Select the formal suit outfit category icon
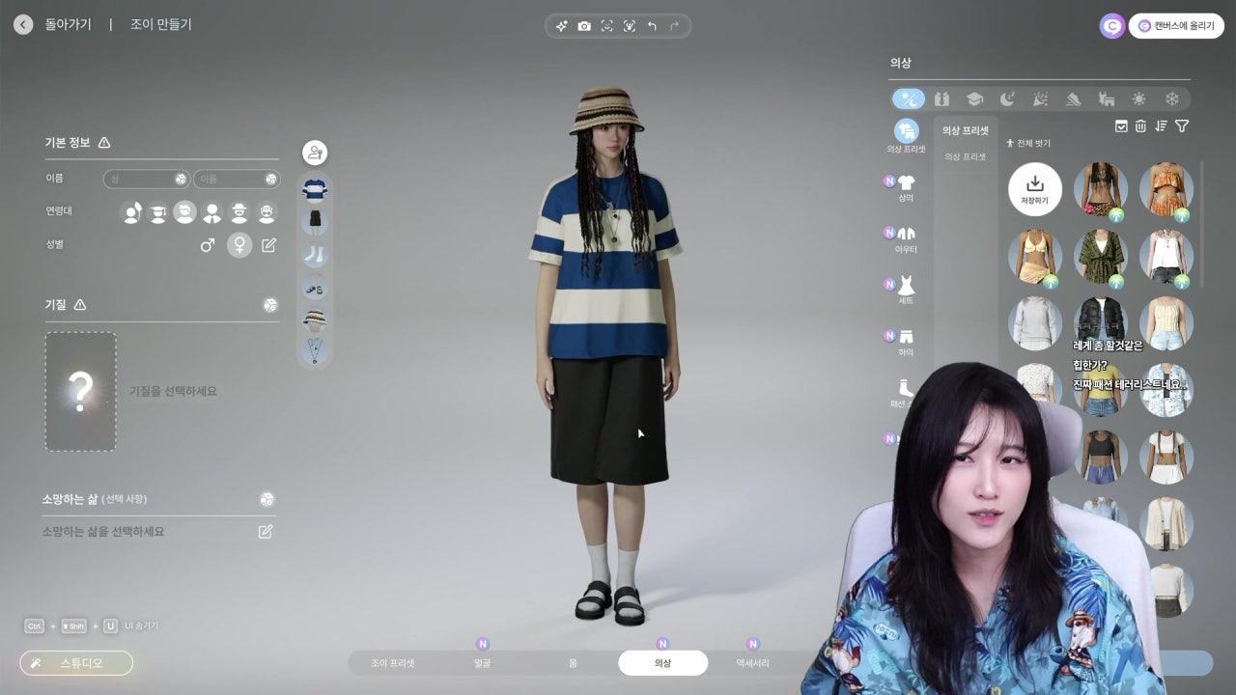Image resolution: width=1236 pixels, height=695 pixels. (942, 98)
